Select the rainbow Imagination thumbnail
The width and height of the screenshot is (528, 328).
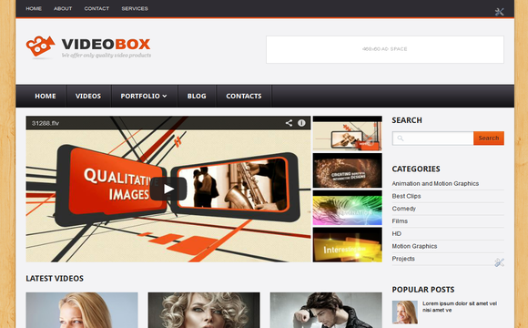[x=347, y=208]
